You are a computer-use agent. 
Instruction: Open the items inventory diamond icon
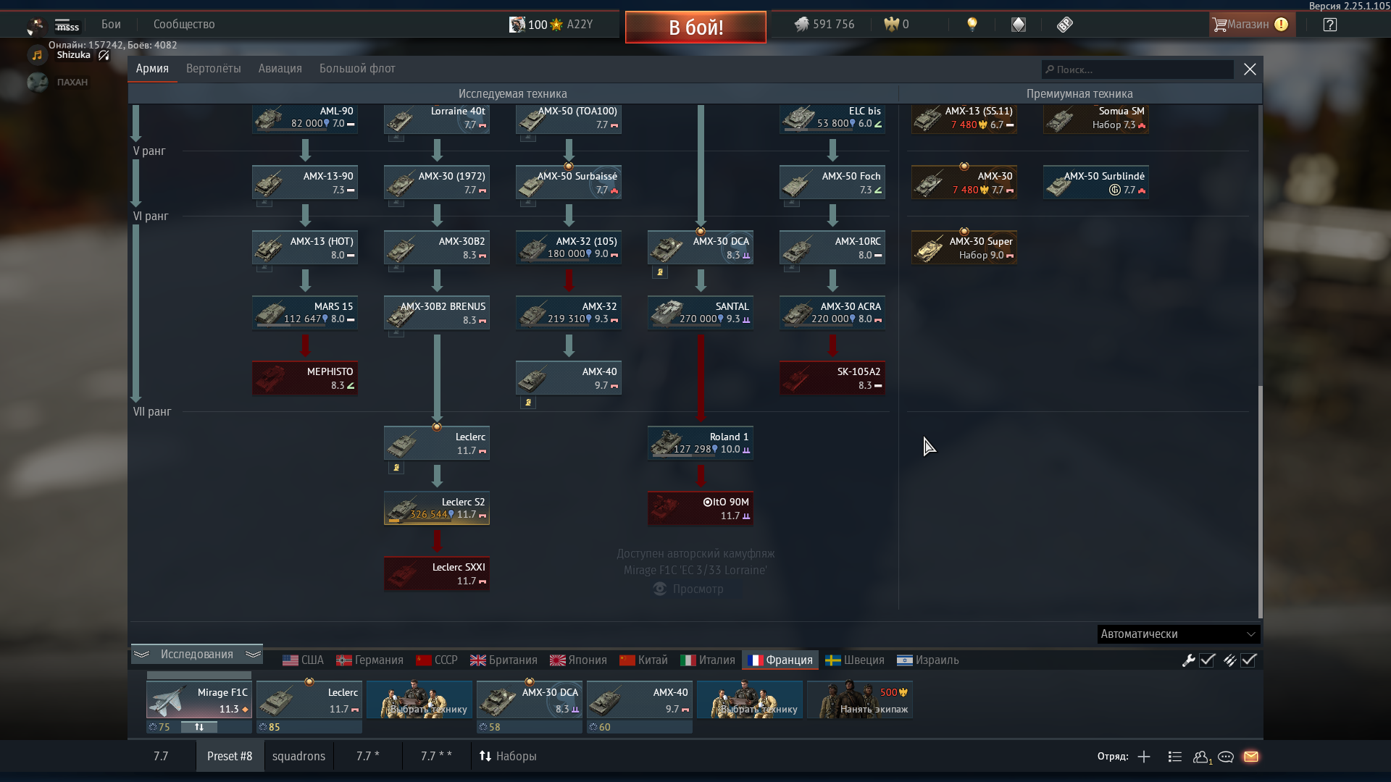1019,25
